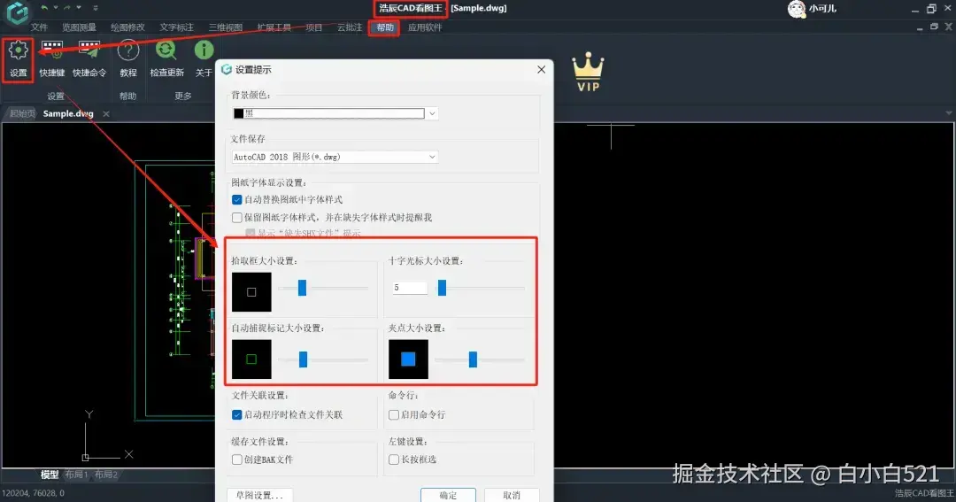Restore the inner document window
Screen dimensions: 956x502
tap(934, 27)
